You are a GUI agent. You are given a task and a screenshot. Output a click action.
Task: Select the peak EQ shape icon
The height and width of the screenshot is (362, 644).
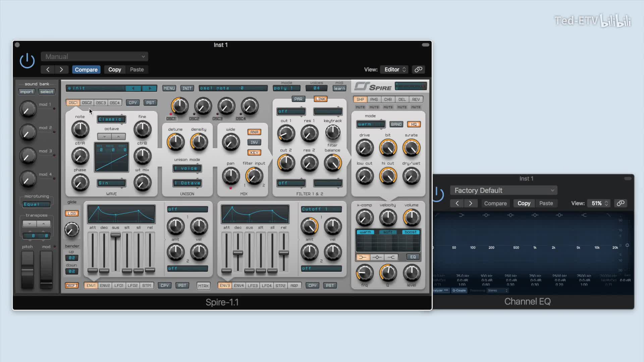point(377,257)
